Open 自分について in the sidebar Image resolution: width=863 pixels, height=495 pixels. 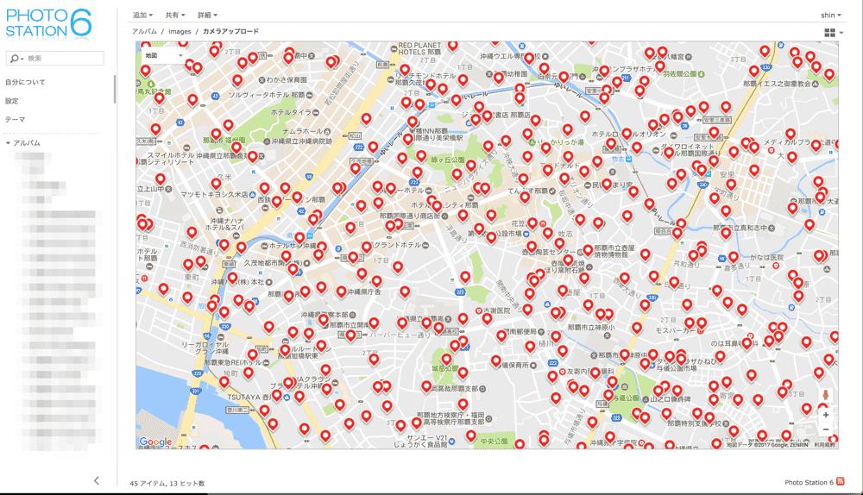coord(25,82)
